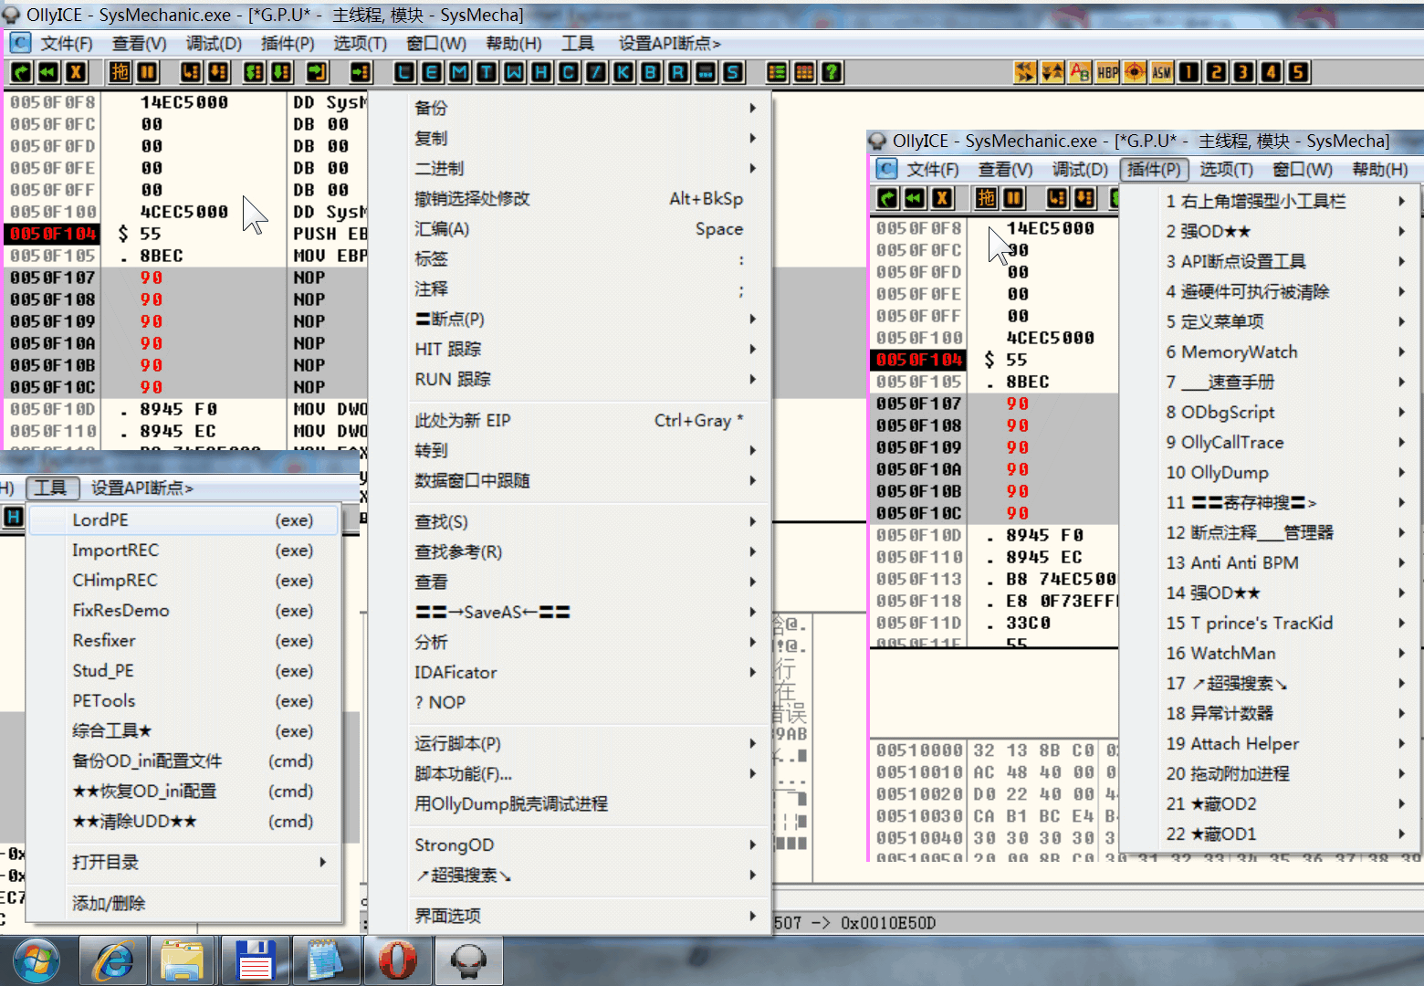Viewport: 1424px width, 986px height.
Task: Open CPU window with the C button
Action: (x=569, y=72)
